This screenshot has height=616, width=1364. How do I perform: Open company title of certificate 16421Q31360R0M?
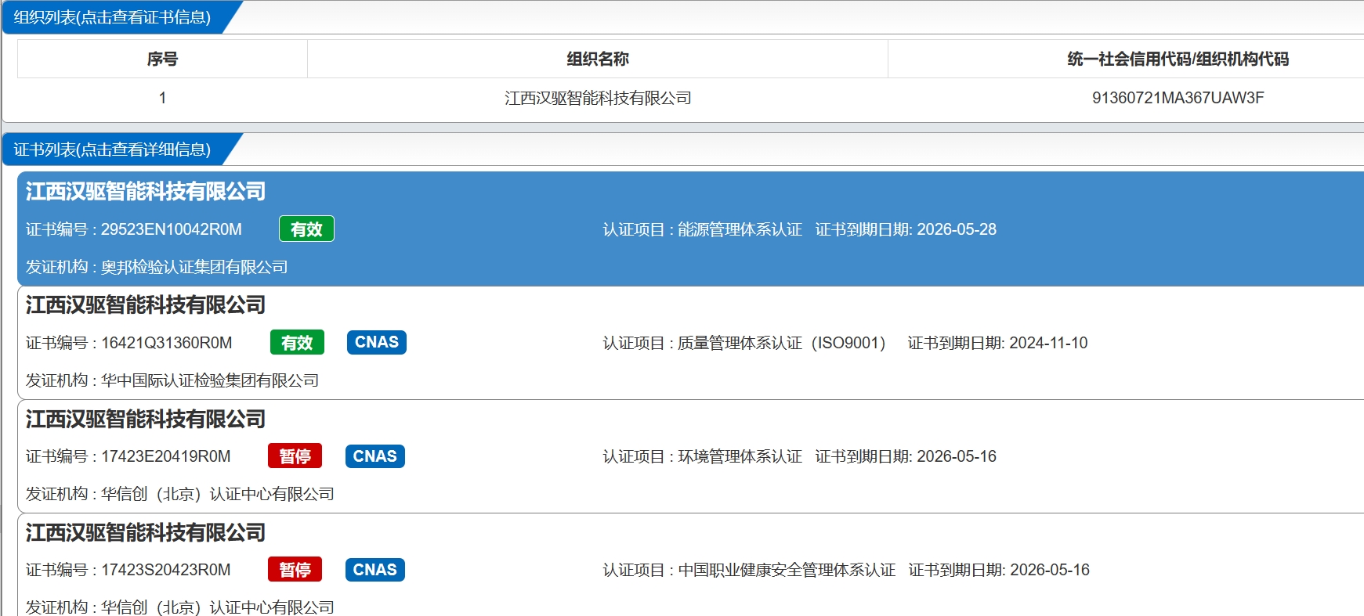tap(146, 304)
